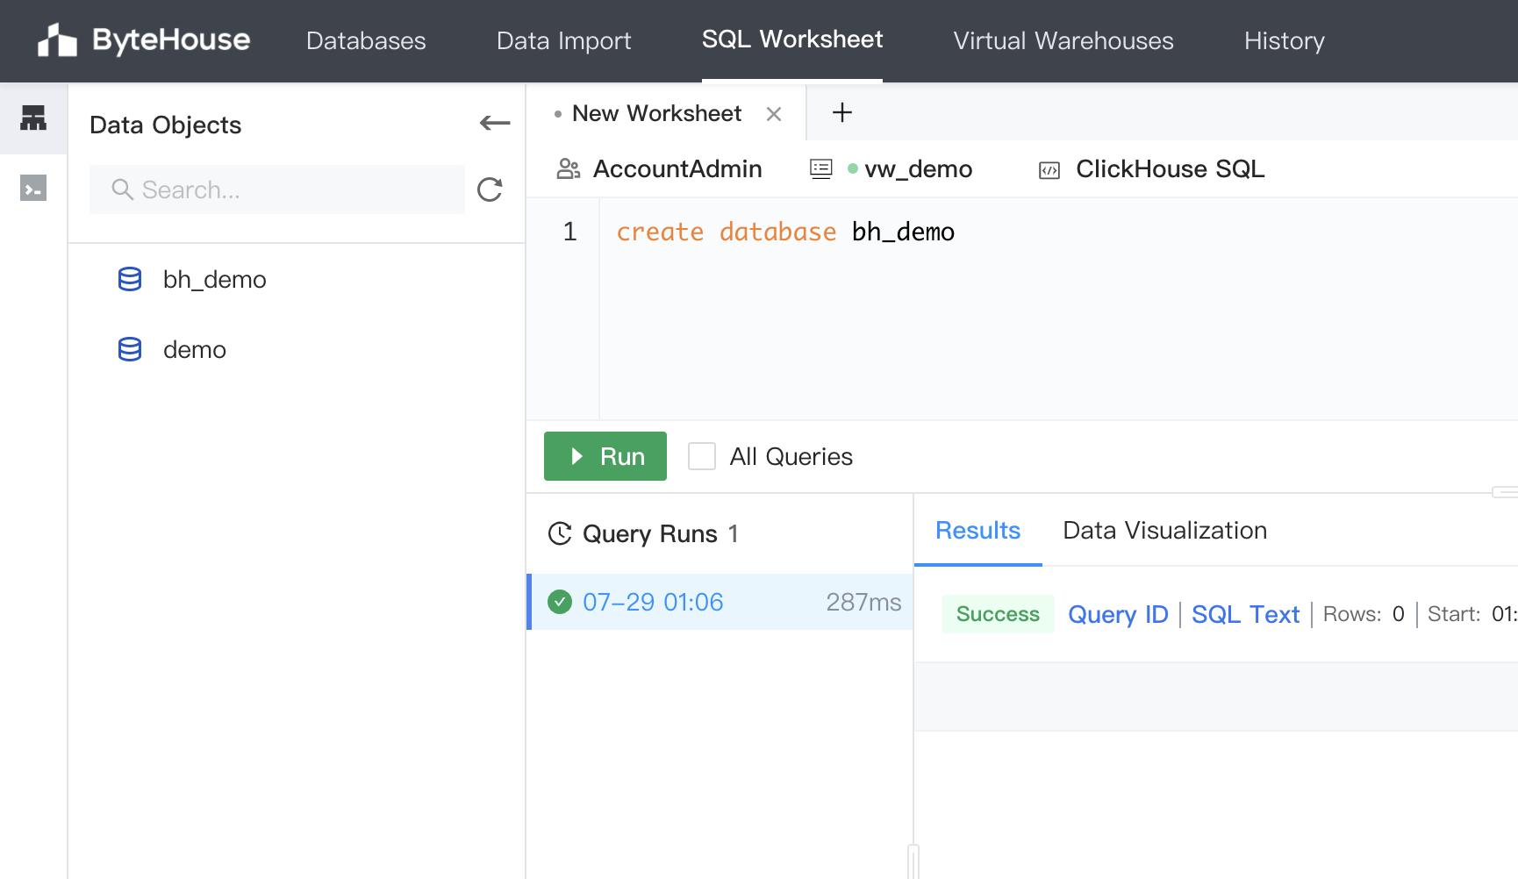
Task: Open the Data Visualization tab
Action: (x=1165, y=531)
